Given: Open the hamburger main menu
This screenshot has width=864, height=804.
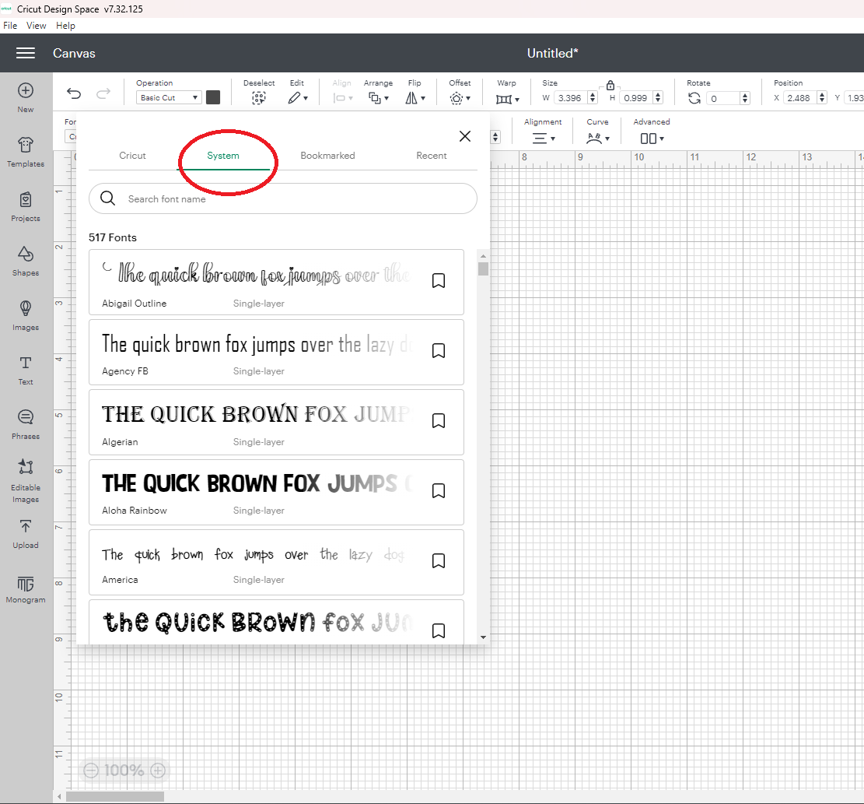Looking at the screenshot, I should coord(26,53).
